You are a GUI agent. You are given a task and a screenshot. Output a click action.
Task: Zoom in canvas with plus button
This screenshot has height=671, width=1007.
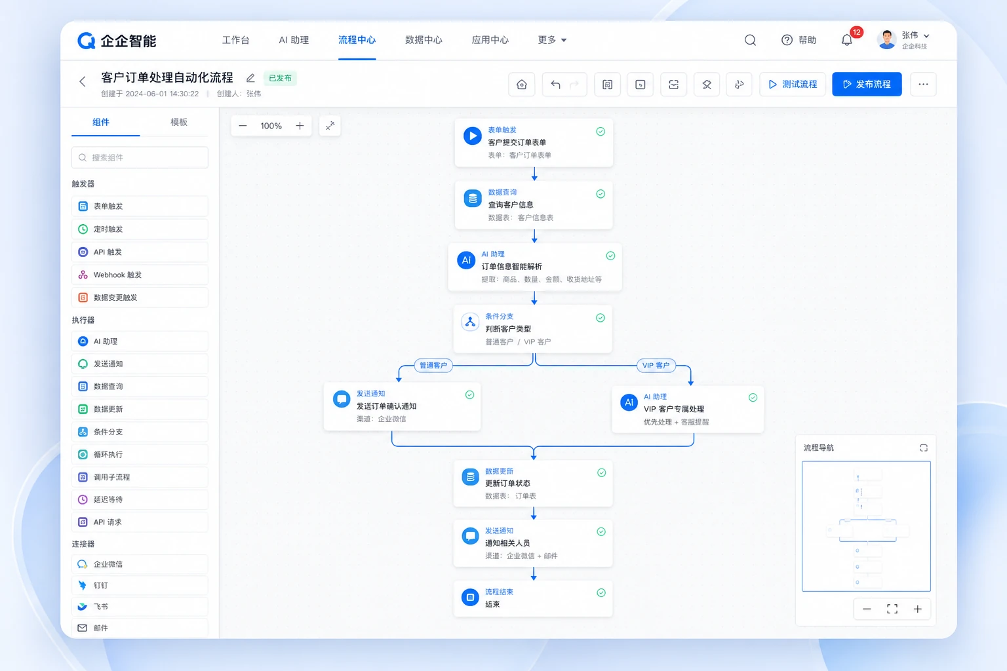click(x=300, y=126)
